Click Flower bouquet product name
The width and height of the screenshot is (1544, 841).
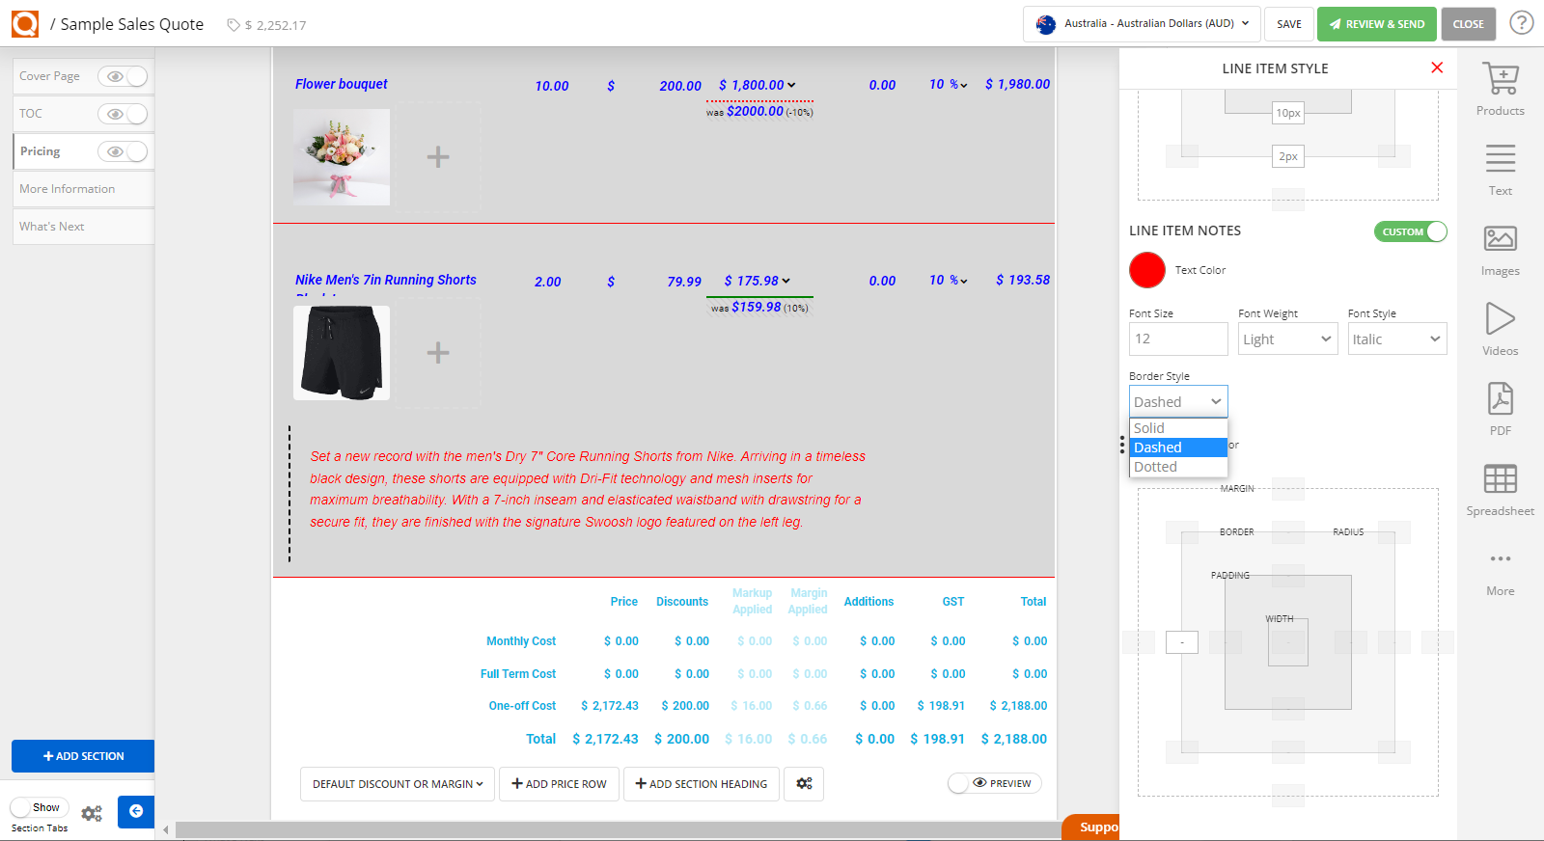click(x=342, y=84)
